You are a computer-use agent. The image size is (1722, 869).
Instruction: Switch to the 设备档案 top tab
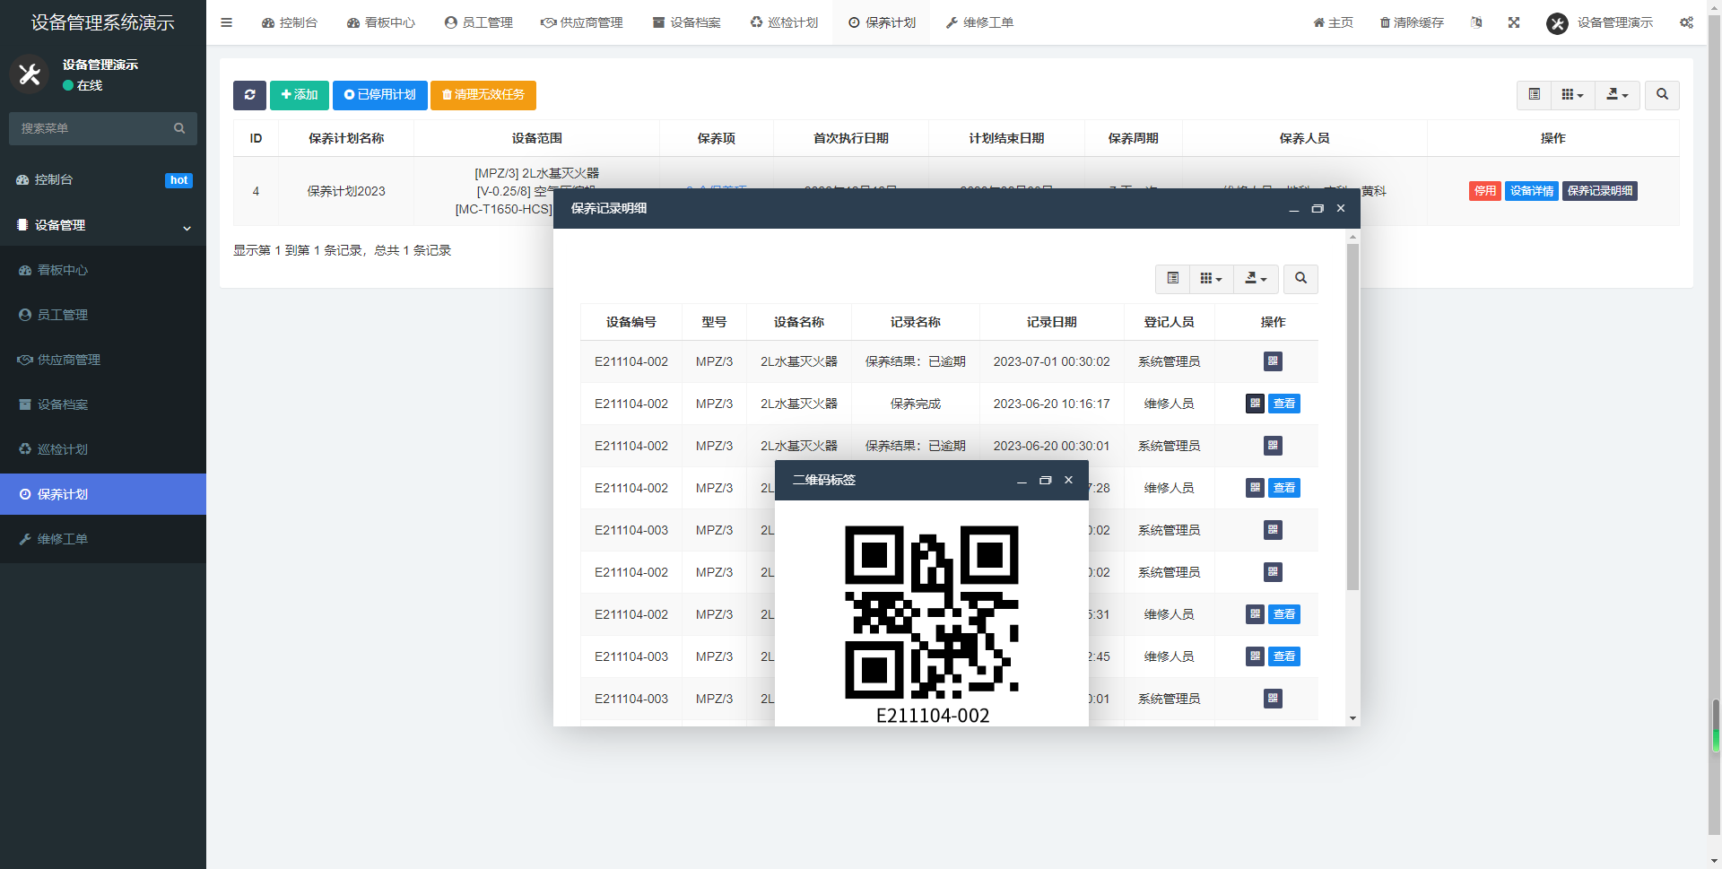686,22
